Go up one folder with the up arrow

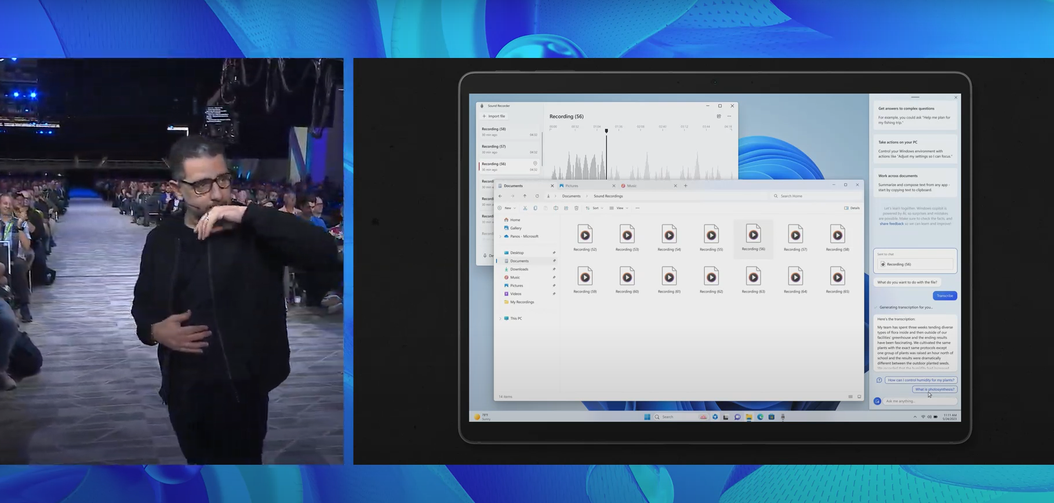(525, 196)
